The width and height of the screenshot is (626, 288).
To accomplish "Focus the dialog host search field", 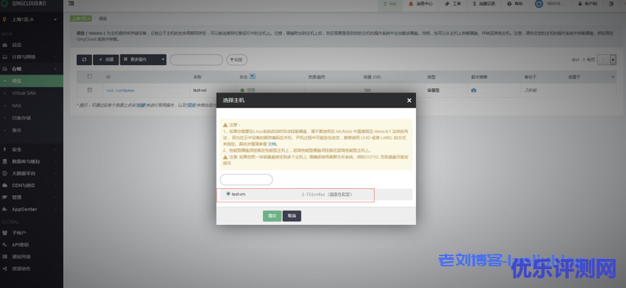I will pos(246,179).
